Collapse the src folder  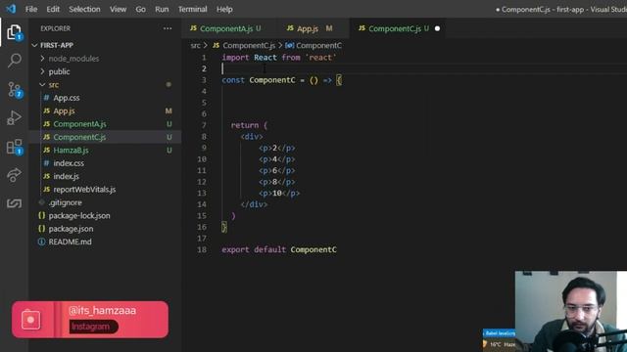click(x=54, y=85)
